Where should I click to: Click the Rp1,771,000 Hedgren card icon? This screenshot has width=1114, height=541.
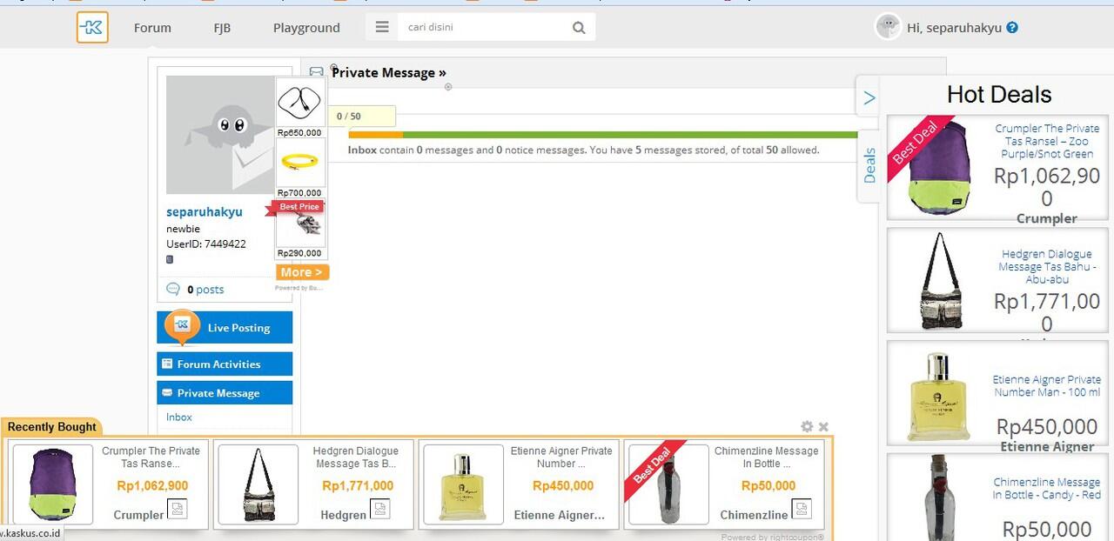click(x=380, y=509)
